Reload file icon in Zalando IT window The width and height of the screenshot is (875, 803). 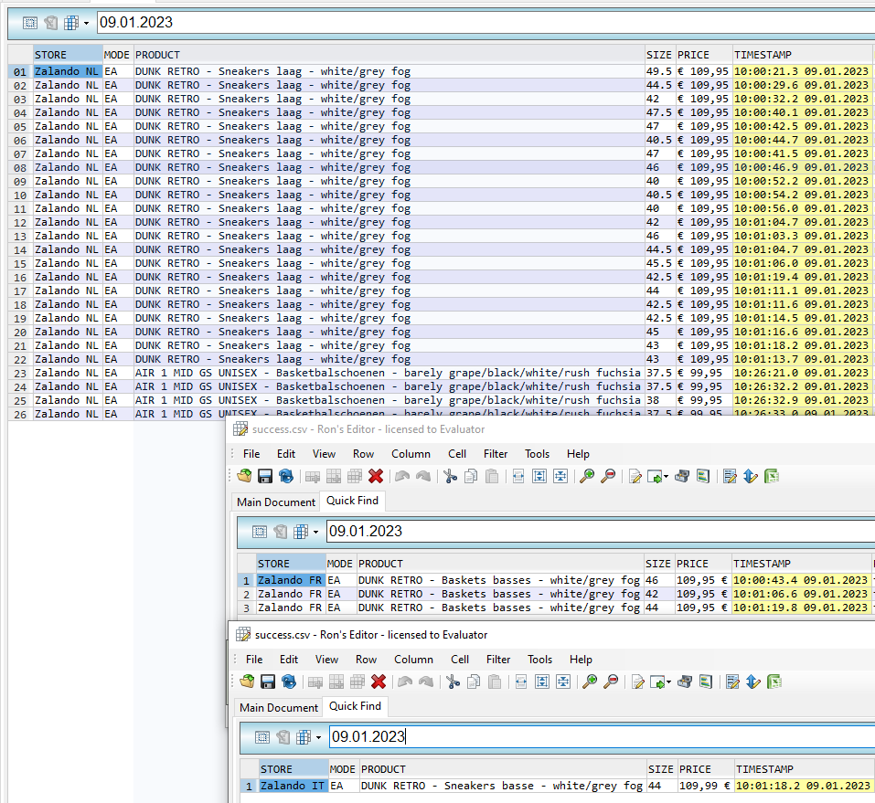[x=289, y=681]
